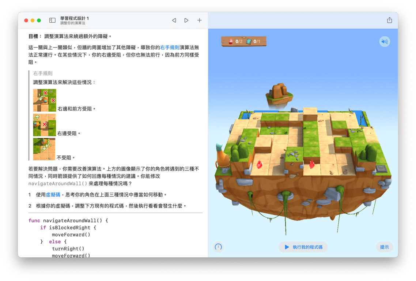Open the 虛擬碼 glossary link
Viewport: 416px width, 281px height.
tap(53, 195)
